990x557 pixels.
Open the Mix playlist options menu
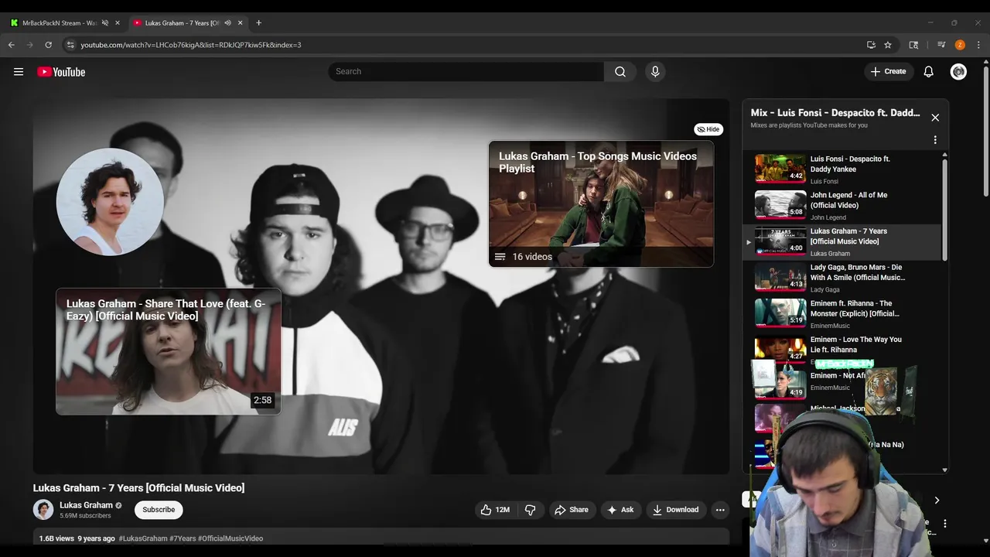935,140
